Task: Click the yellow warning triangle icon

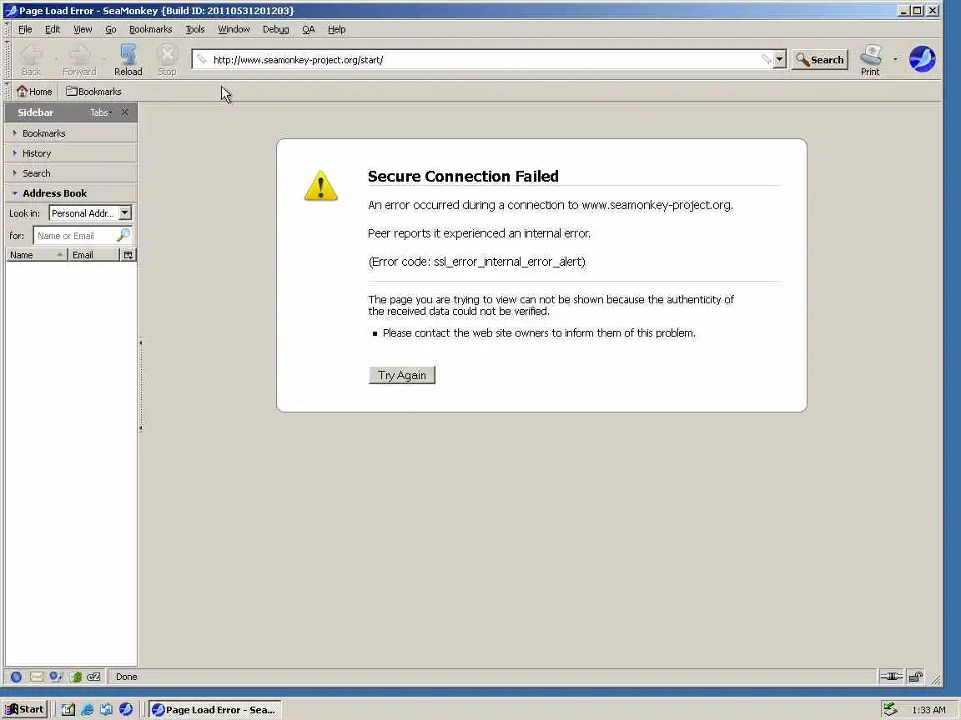Action: [321, 186]
